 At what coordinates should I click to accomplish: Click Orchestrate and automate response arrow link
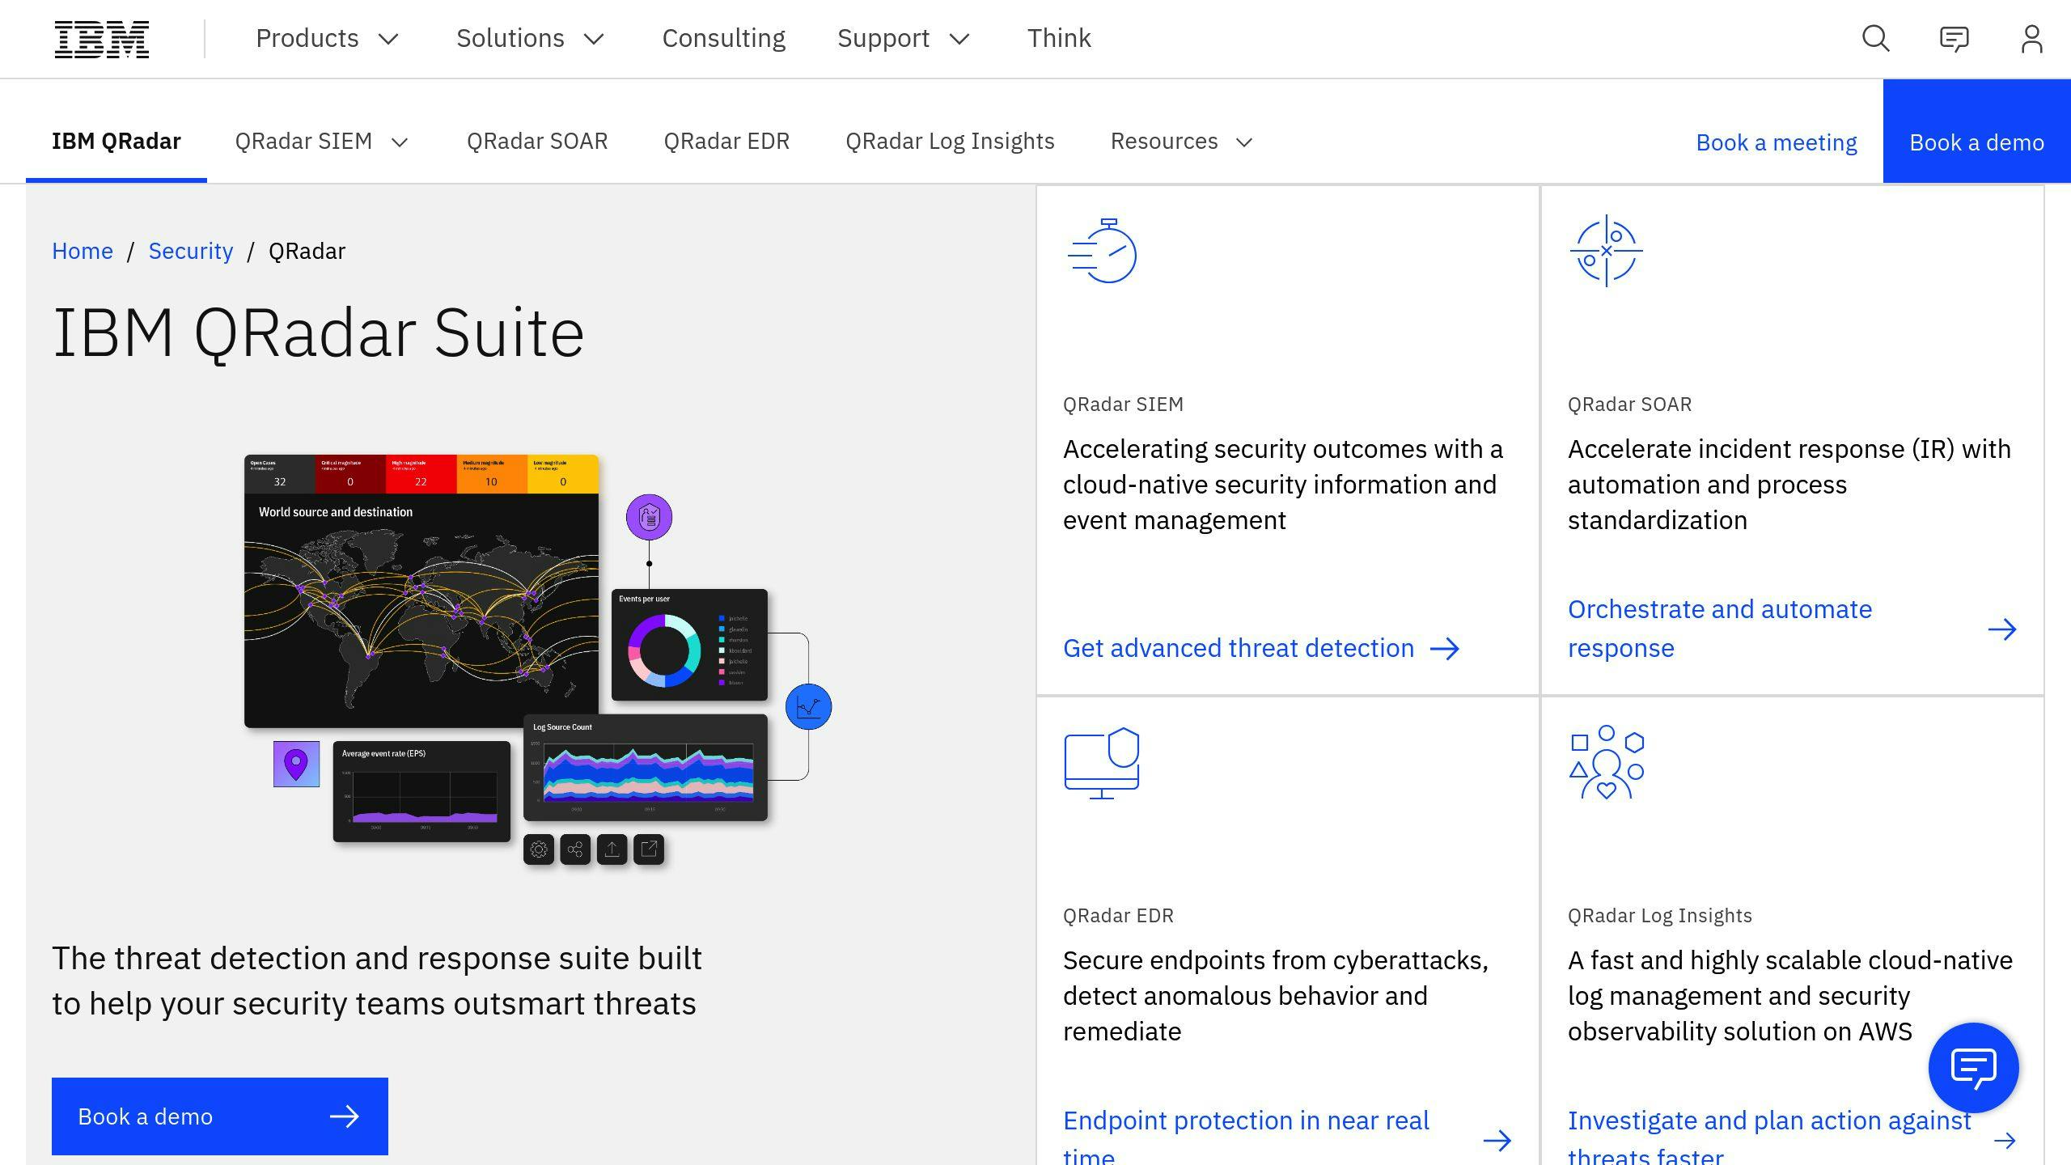pyautogui.click(x=2003, y=627)
